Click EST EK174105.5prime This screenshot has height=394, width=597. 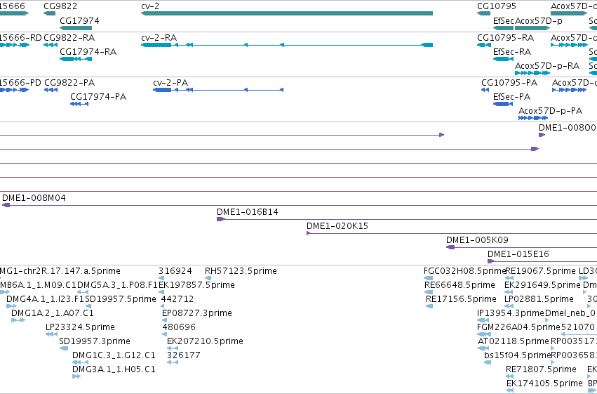pyautogui.click(x=544, y=383)
